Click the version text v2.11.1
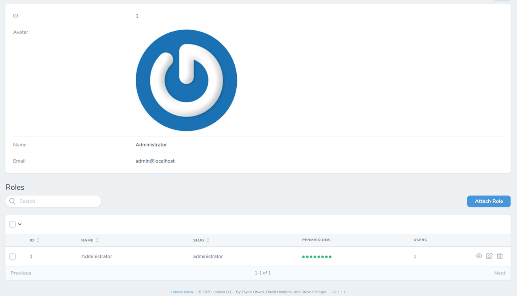Screen dimensions: 517x296 point(339,292)
